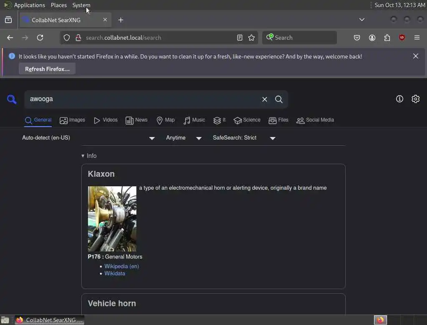Focus the Firefox toolbar Search box
Viewport: 427px width, 325px height.
(x=299, y=38)
